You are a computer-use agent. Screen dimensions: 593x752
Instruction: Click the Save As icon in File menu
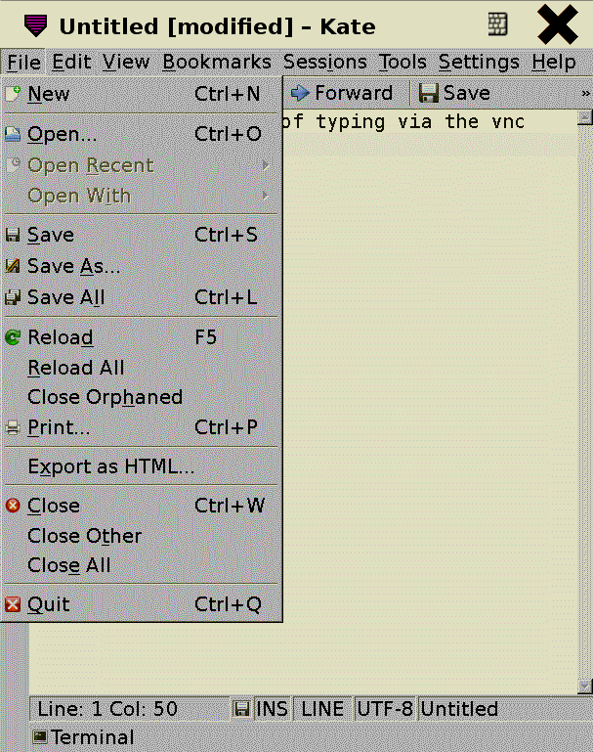coord(13,265)
